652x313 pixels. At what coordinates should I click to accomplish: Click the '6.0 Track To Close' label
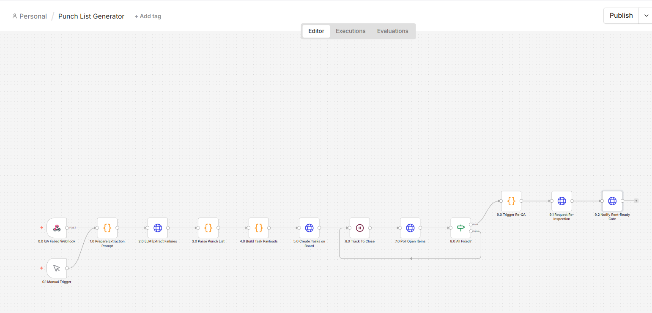(360, 242)
